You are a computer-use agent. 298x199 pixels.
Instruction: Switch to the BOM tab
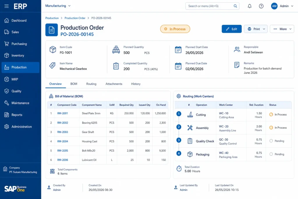click(x=74, y=84)
